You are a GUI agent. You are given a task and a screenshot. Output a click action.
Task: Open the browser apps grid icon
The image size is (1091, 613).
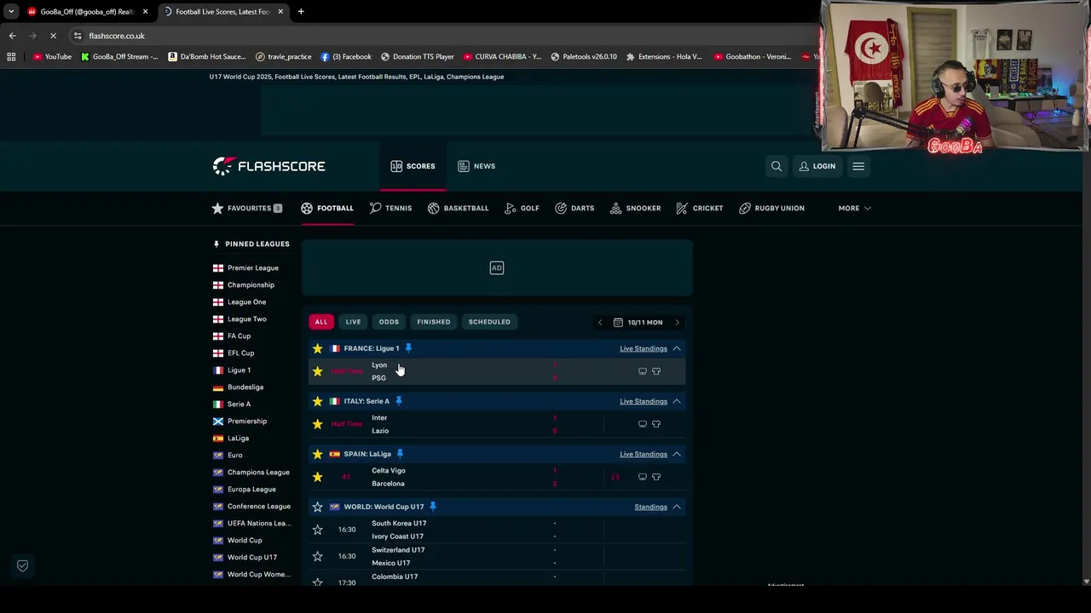(11, 57)
